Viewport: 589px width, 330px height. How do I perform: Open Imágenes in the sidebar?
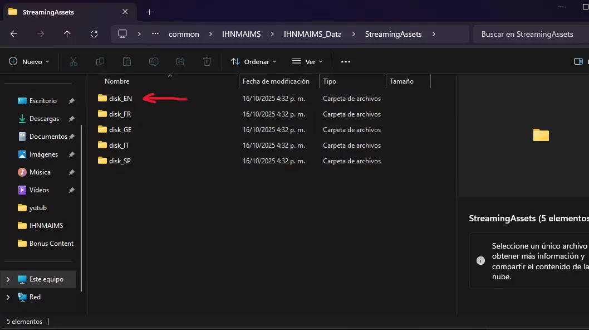coord(43,154)
